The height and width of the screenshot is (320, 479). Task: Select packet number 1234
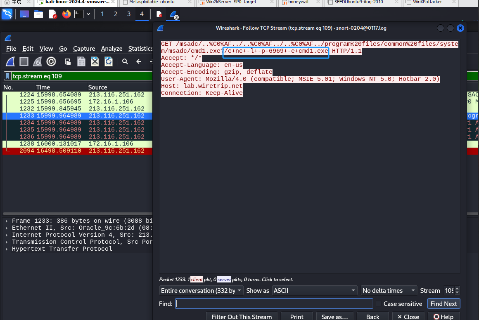pos(78,122)
